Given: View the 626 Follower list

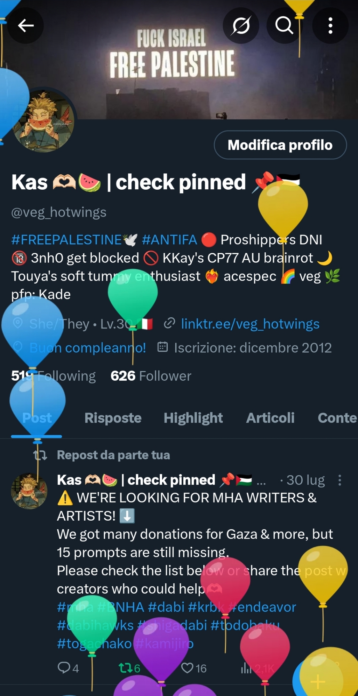Looking at the screenshot, I should [151, 376].
